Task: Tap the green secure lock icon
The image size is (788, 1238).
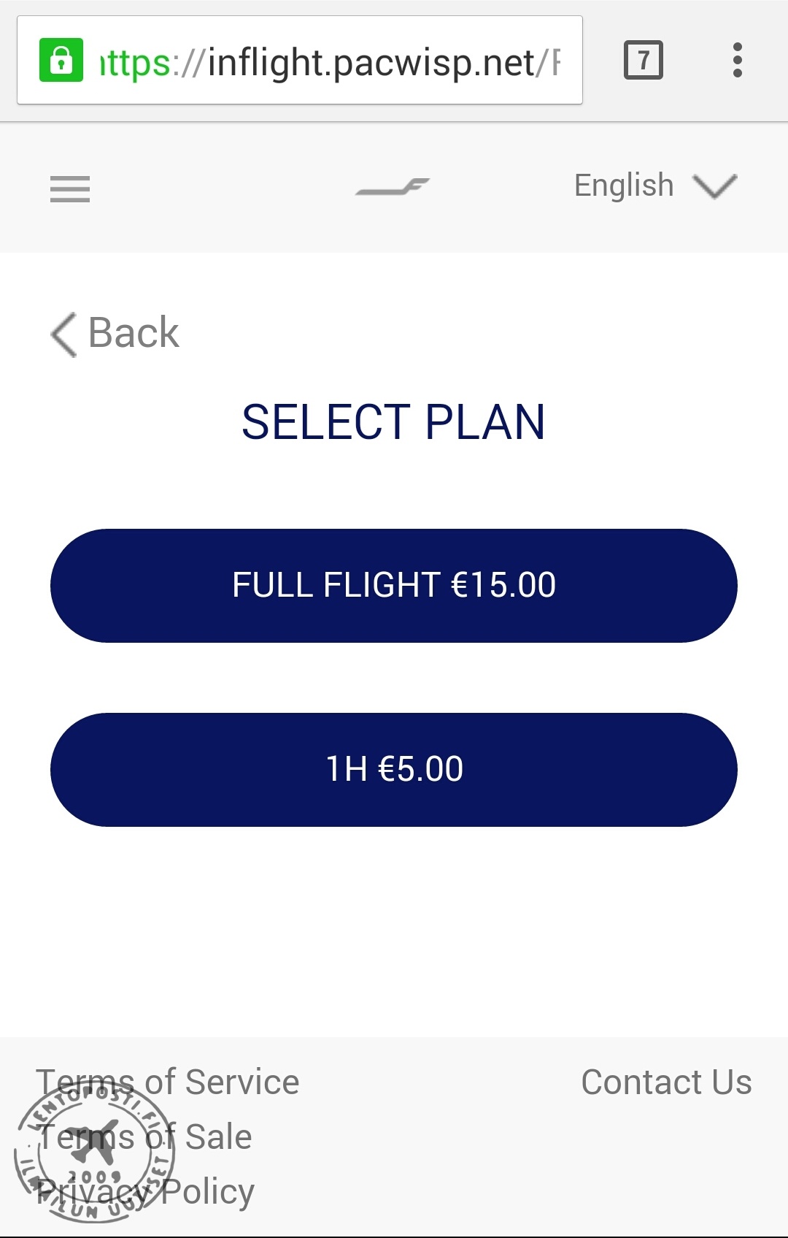Action: [61, 61]
